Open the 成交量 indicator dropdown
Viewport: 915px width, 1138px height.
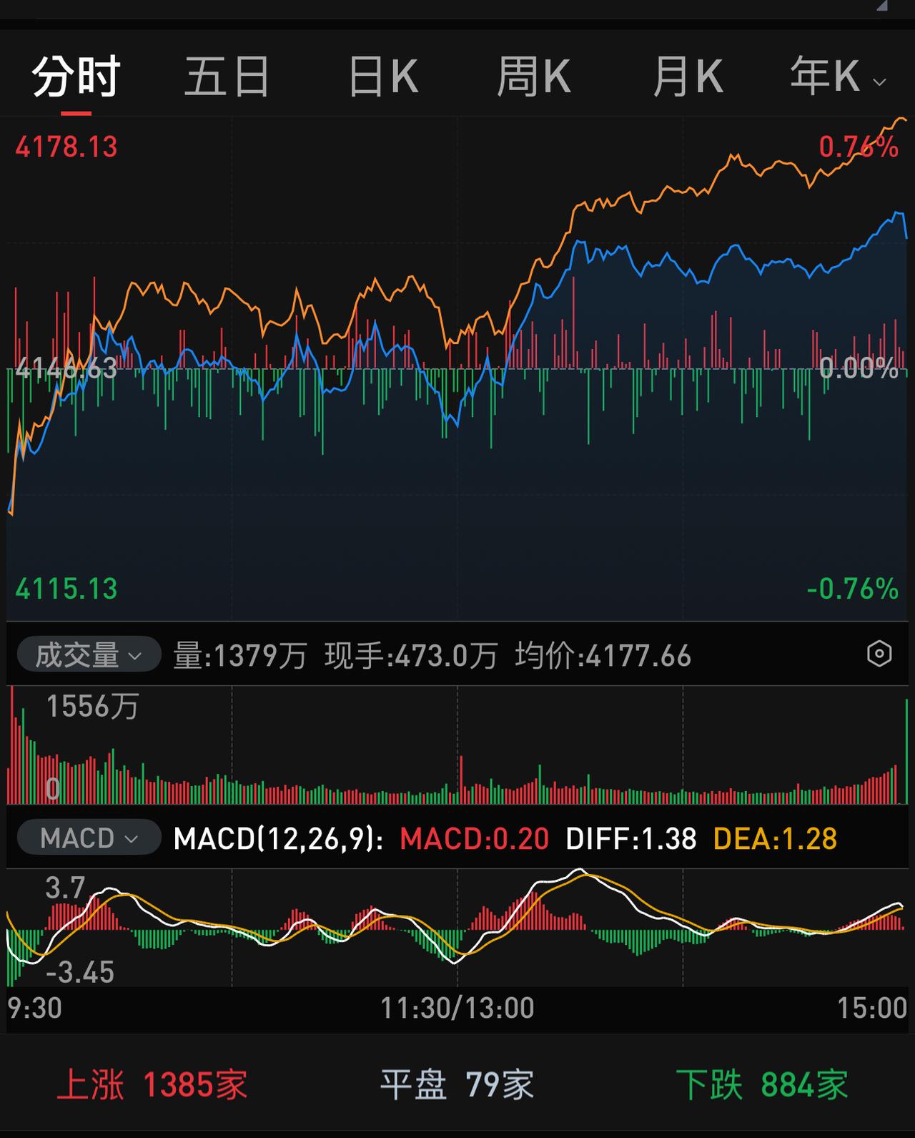tap(89, 654)
